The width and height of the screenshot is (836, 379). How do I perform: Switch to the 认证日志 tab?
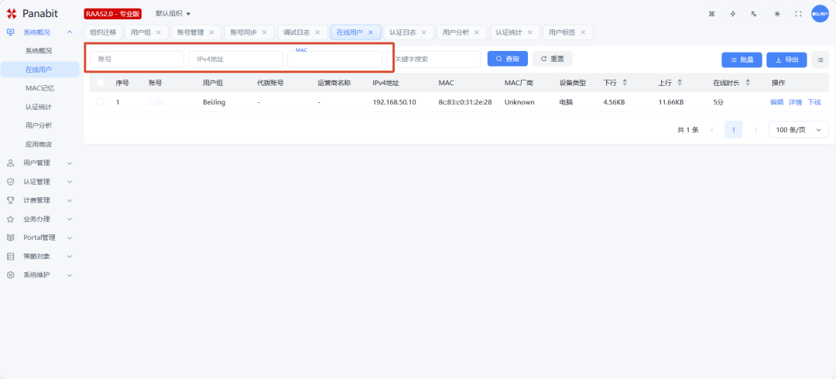coord(403,32)
